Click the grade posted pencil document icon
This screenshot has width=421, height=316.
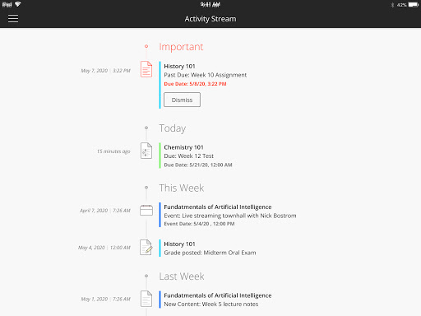(x=146, y=248)
